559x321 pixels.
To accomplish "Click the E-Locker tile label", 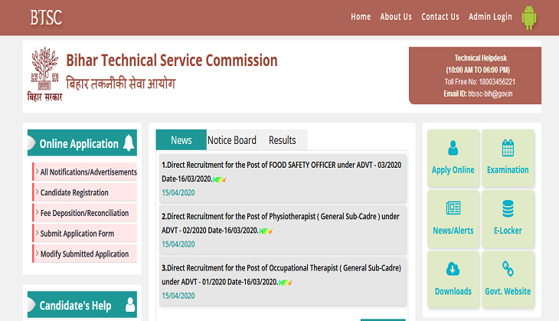I will click(x=508, y=231).
